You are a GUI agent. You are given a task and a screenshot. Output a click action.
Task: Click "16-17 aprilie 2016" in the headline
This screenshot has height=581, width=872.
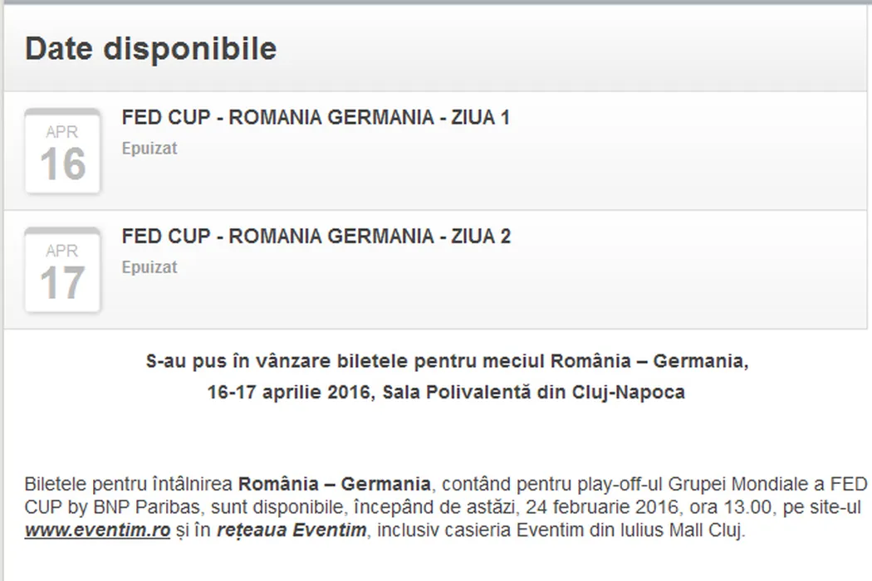(x=287, y=393)
